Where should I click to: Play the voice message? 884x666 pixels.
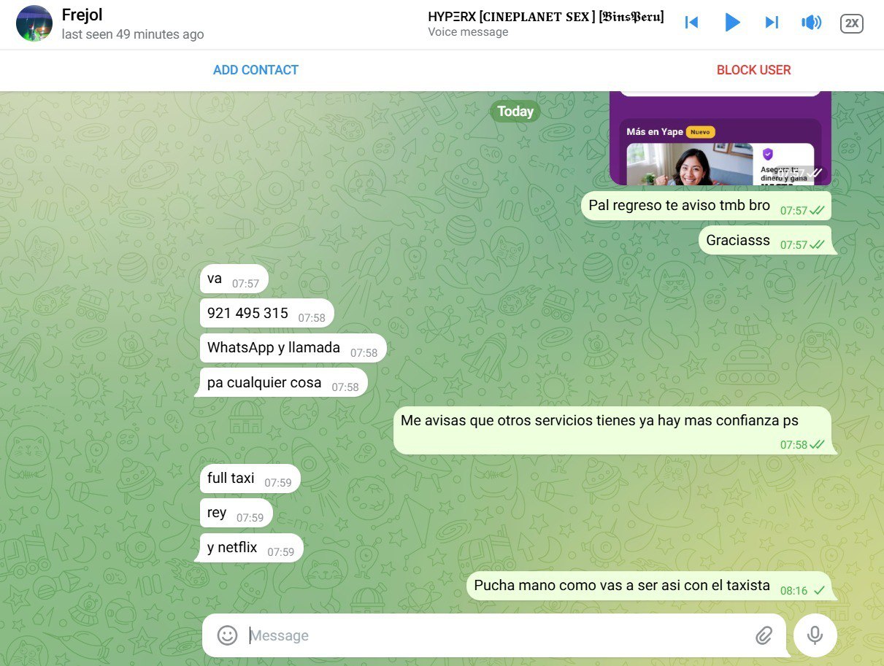[732, 23]
